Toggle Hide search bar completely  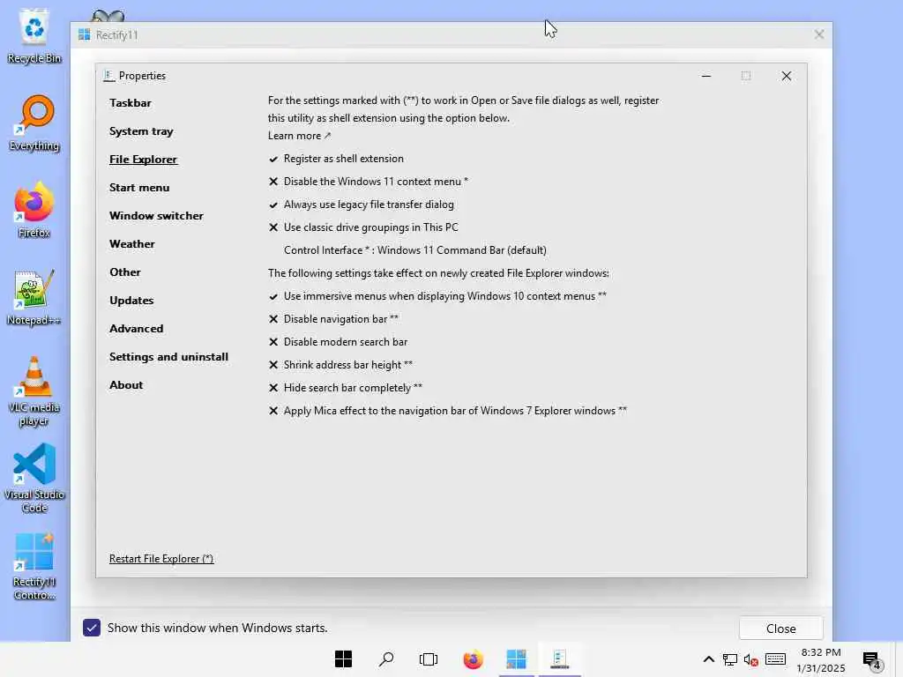pyautogui.click(x=346, y=388)
